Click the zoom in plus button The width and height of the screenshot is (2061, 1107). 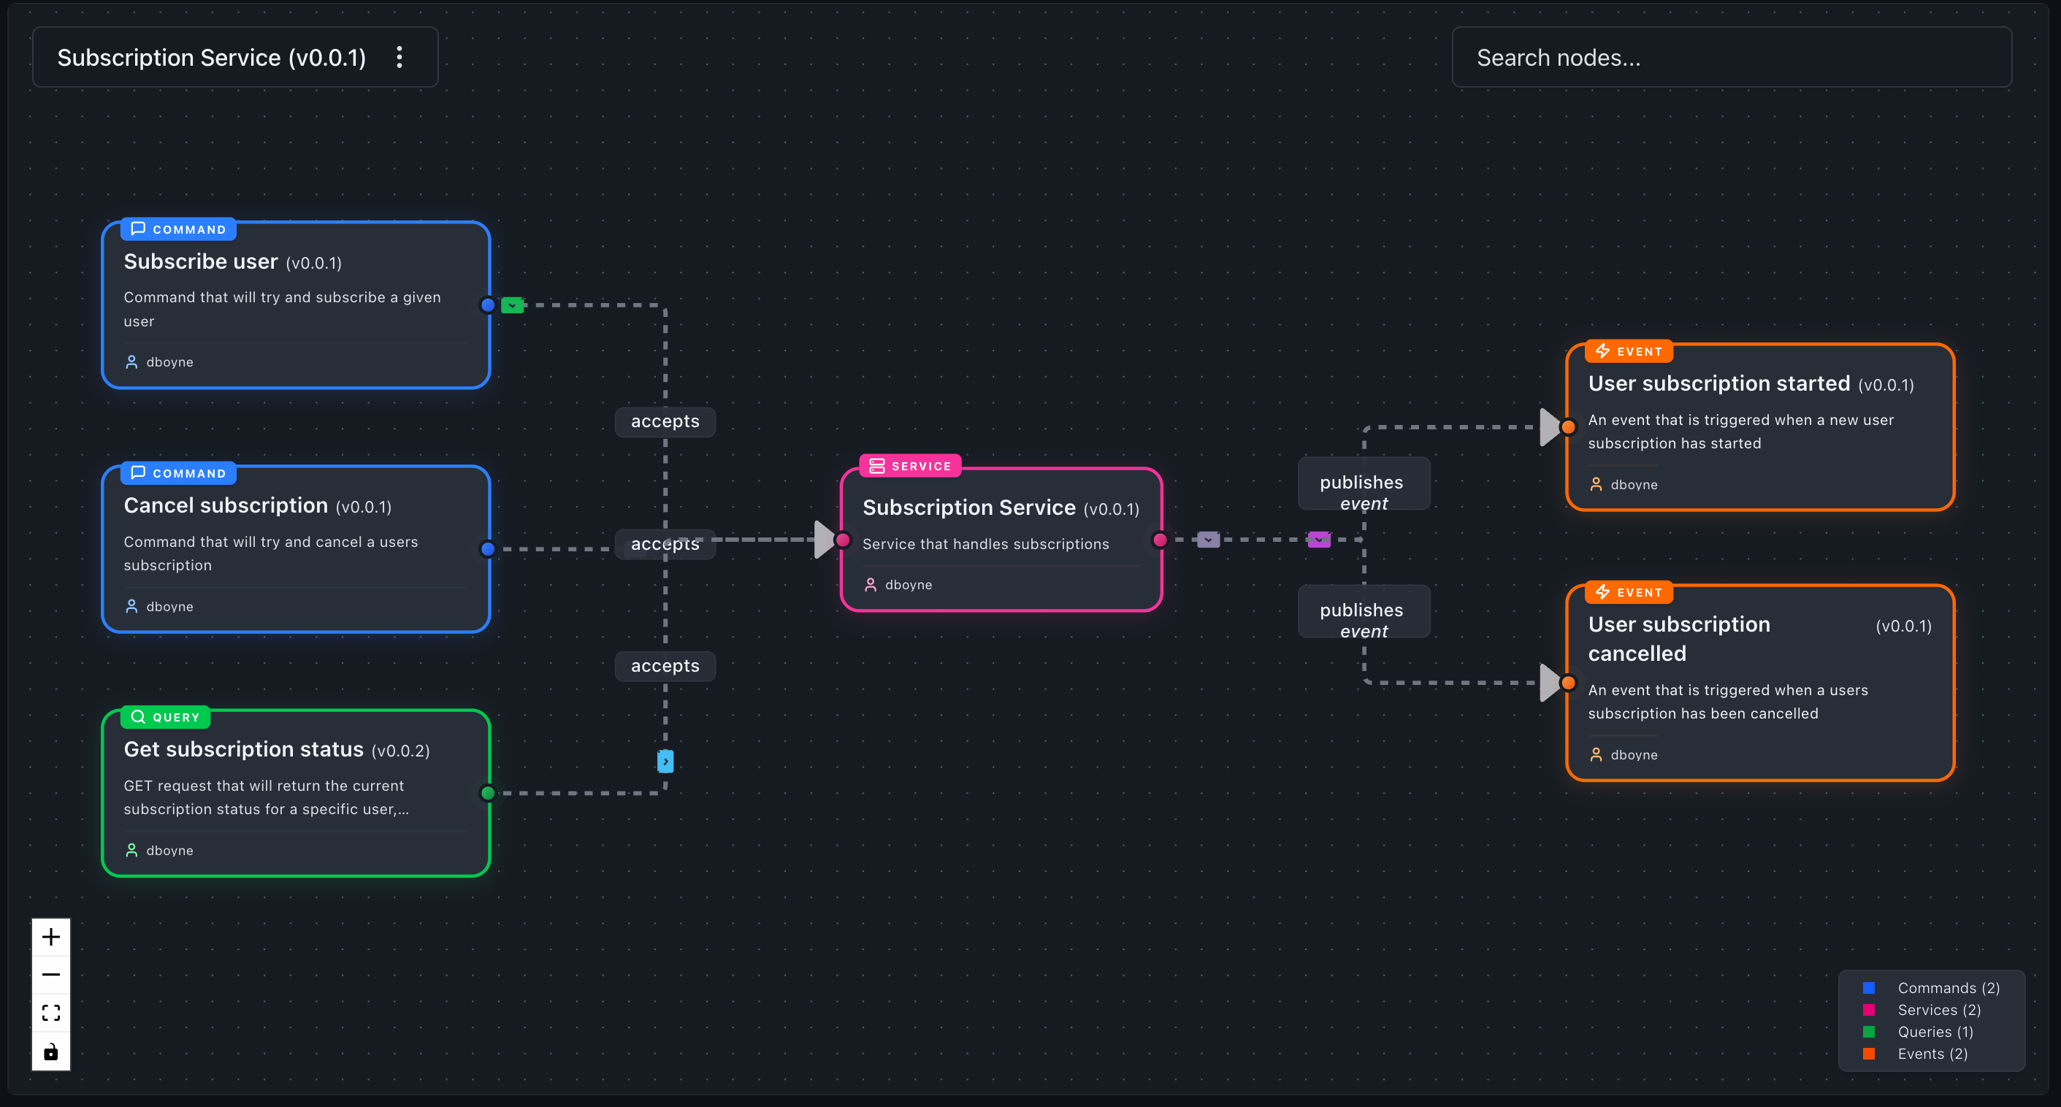pyautogui.click(x=50, y=936)
